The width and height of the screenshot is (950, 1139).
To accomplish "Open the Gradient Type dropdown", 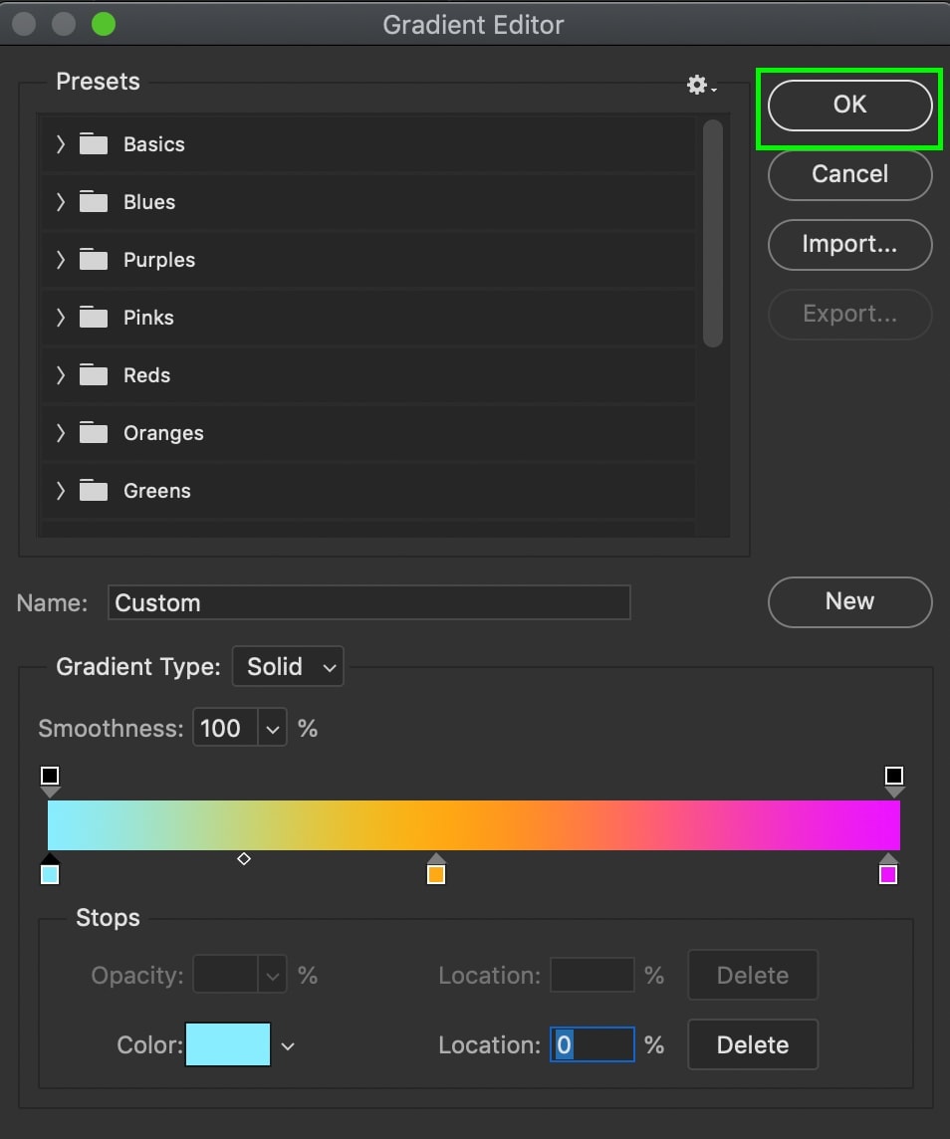I will (x=289, y=666).
